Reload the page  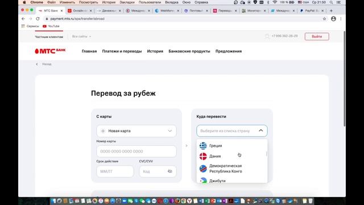click(38, 19)
